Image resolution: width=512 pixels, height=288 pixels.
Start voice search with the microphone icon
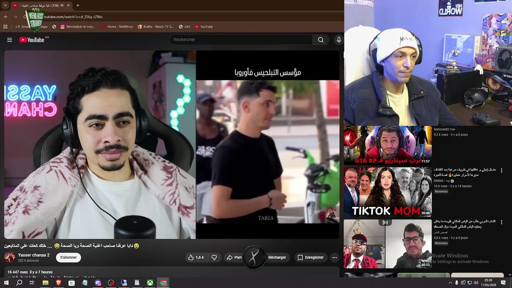(x=339, y=40)
